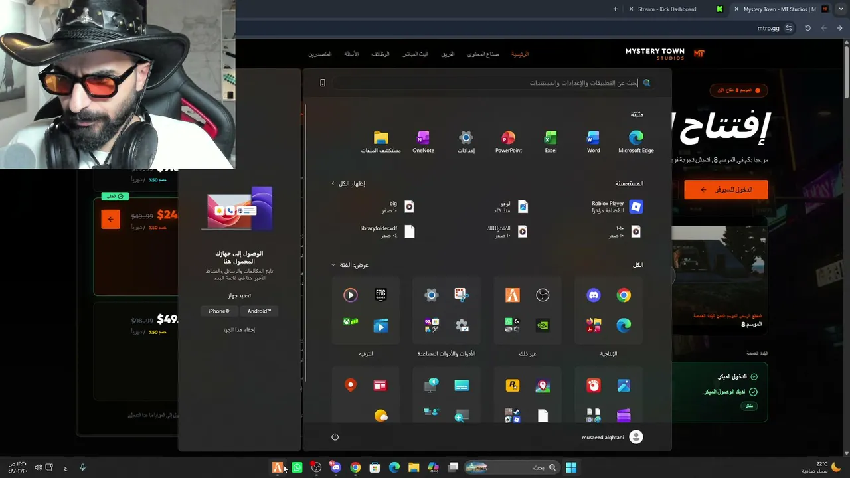This screenshot has width=850, height=478.
Task: Reload the mtrp.gg page
Action: 807,28
